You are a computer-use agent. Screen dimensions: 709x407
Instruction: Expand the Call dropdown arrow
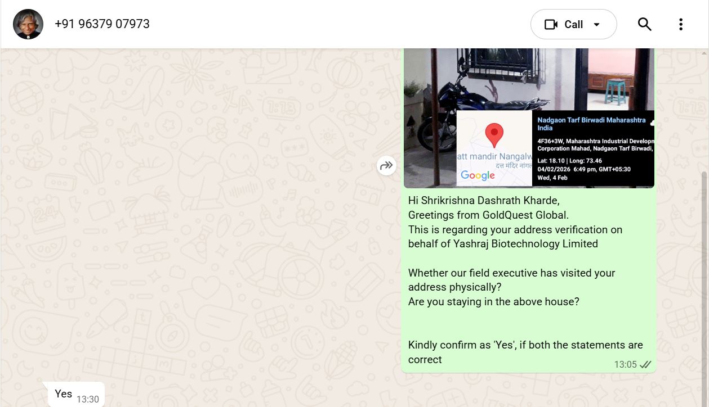coord(597,25)
